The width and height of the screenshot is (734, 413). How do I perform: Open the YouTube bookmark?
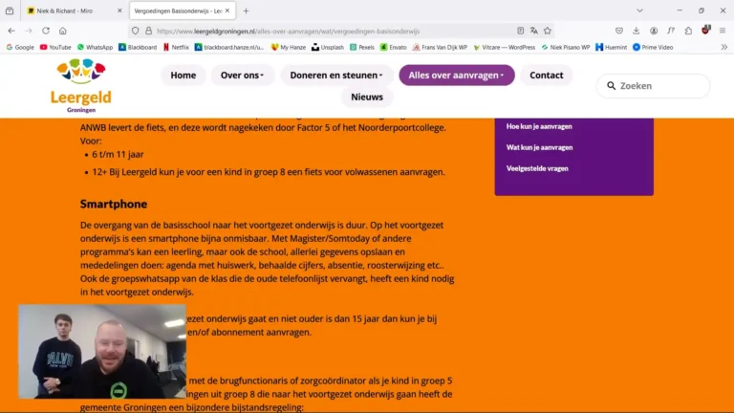tap(54, 47)
